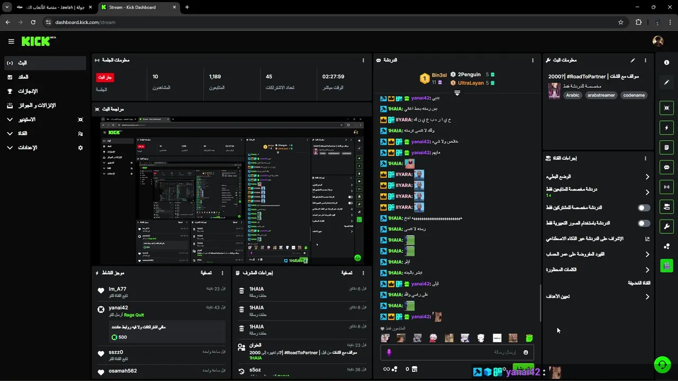This screenshot has width=678, height=381.
Task: Select the green emote in quick emotes row
Action: click(529, 338)
